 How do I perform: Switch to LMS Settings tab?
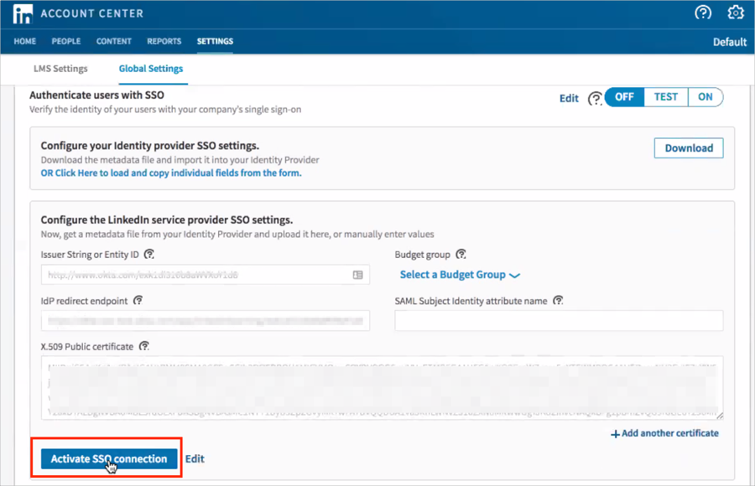tap(60, 69)
